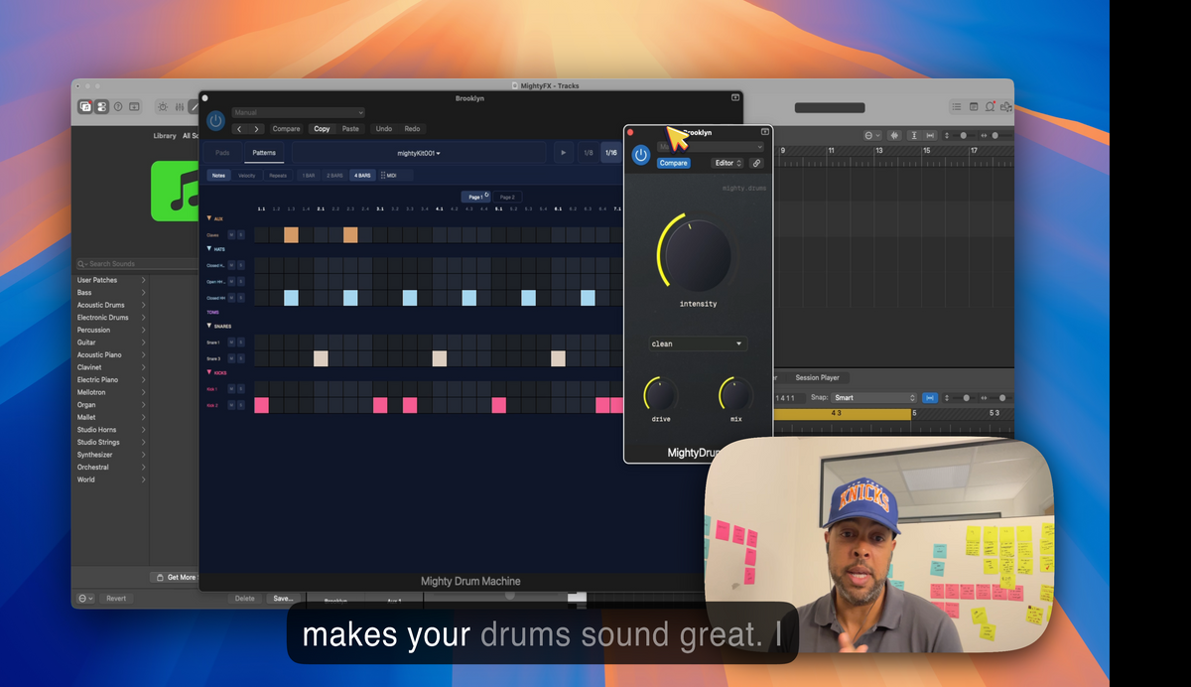This screenshot has width=1191, height=687.
Task: Open the list editors icon at top right
Action: (957, 107)
